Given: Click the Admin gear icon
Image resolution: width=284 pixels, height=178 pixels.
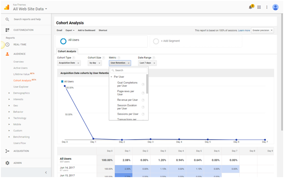Looking at the screenshot, I should pyautogui.click(x=7, y=163).
